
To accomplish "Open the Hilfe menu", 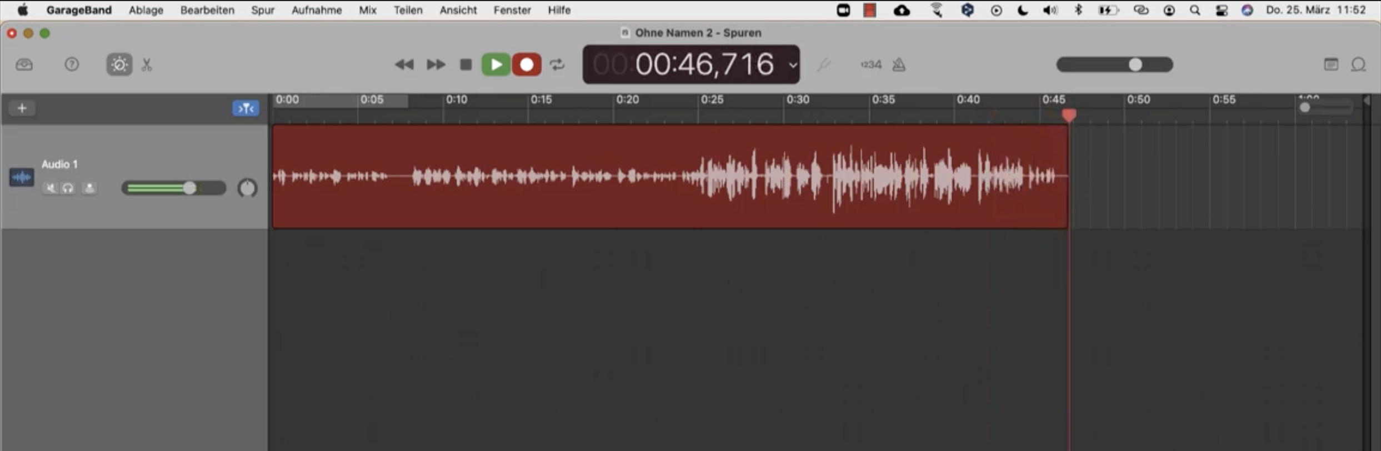I will (559, 10).
